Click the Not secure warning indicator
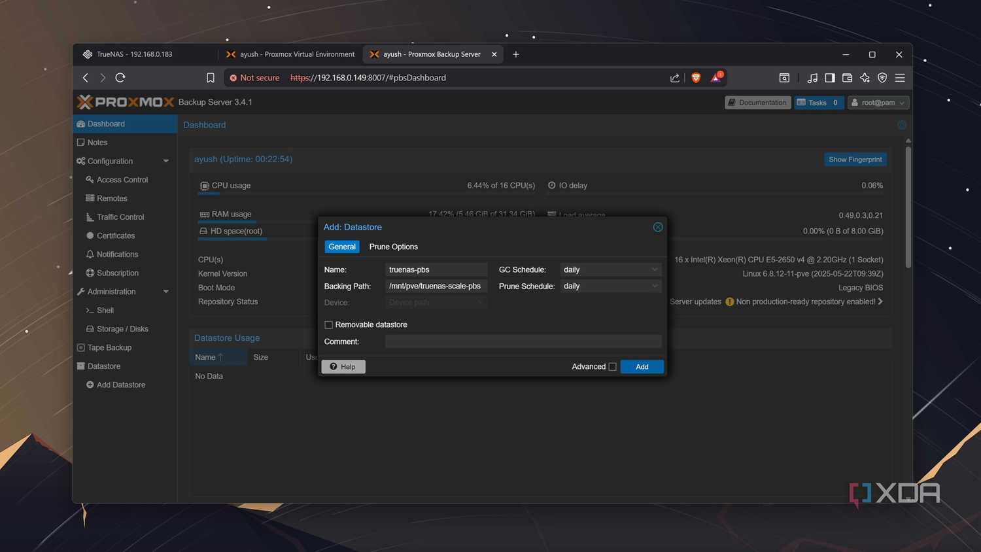981x552 pixels. pyautogui.click(x=254, y=78)
